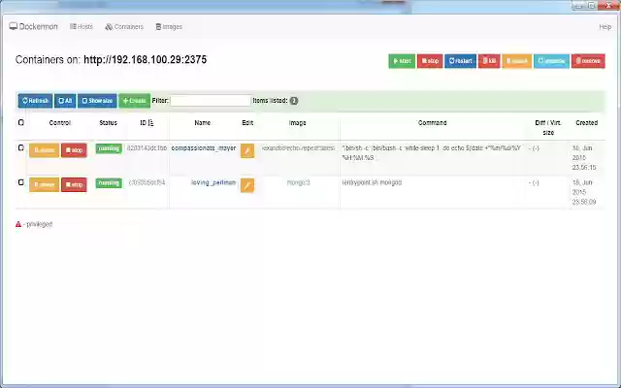Open the Help link
The image size is (621, 388).
(x=605, y=26)
